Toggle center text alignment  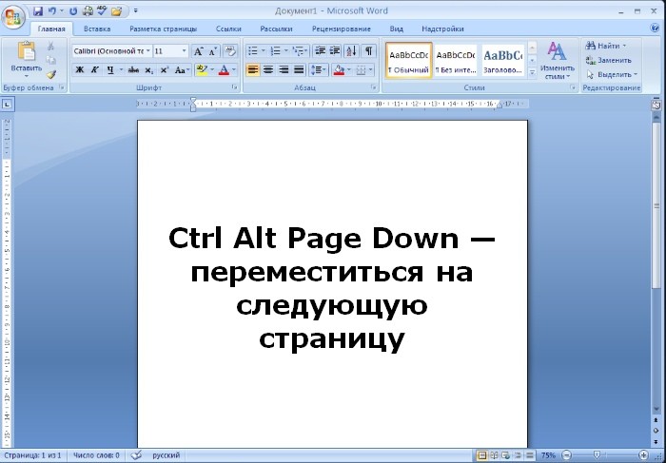tap(268, 70)
